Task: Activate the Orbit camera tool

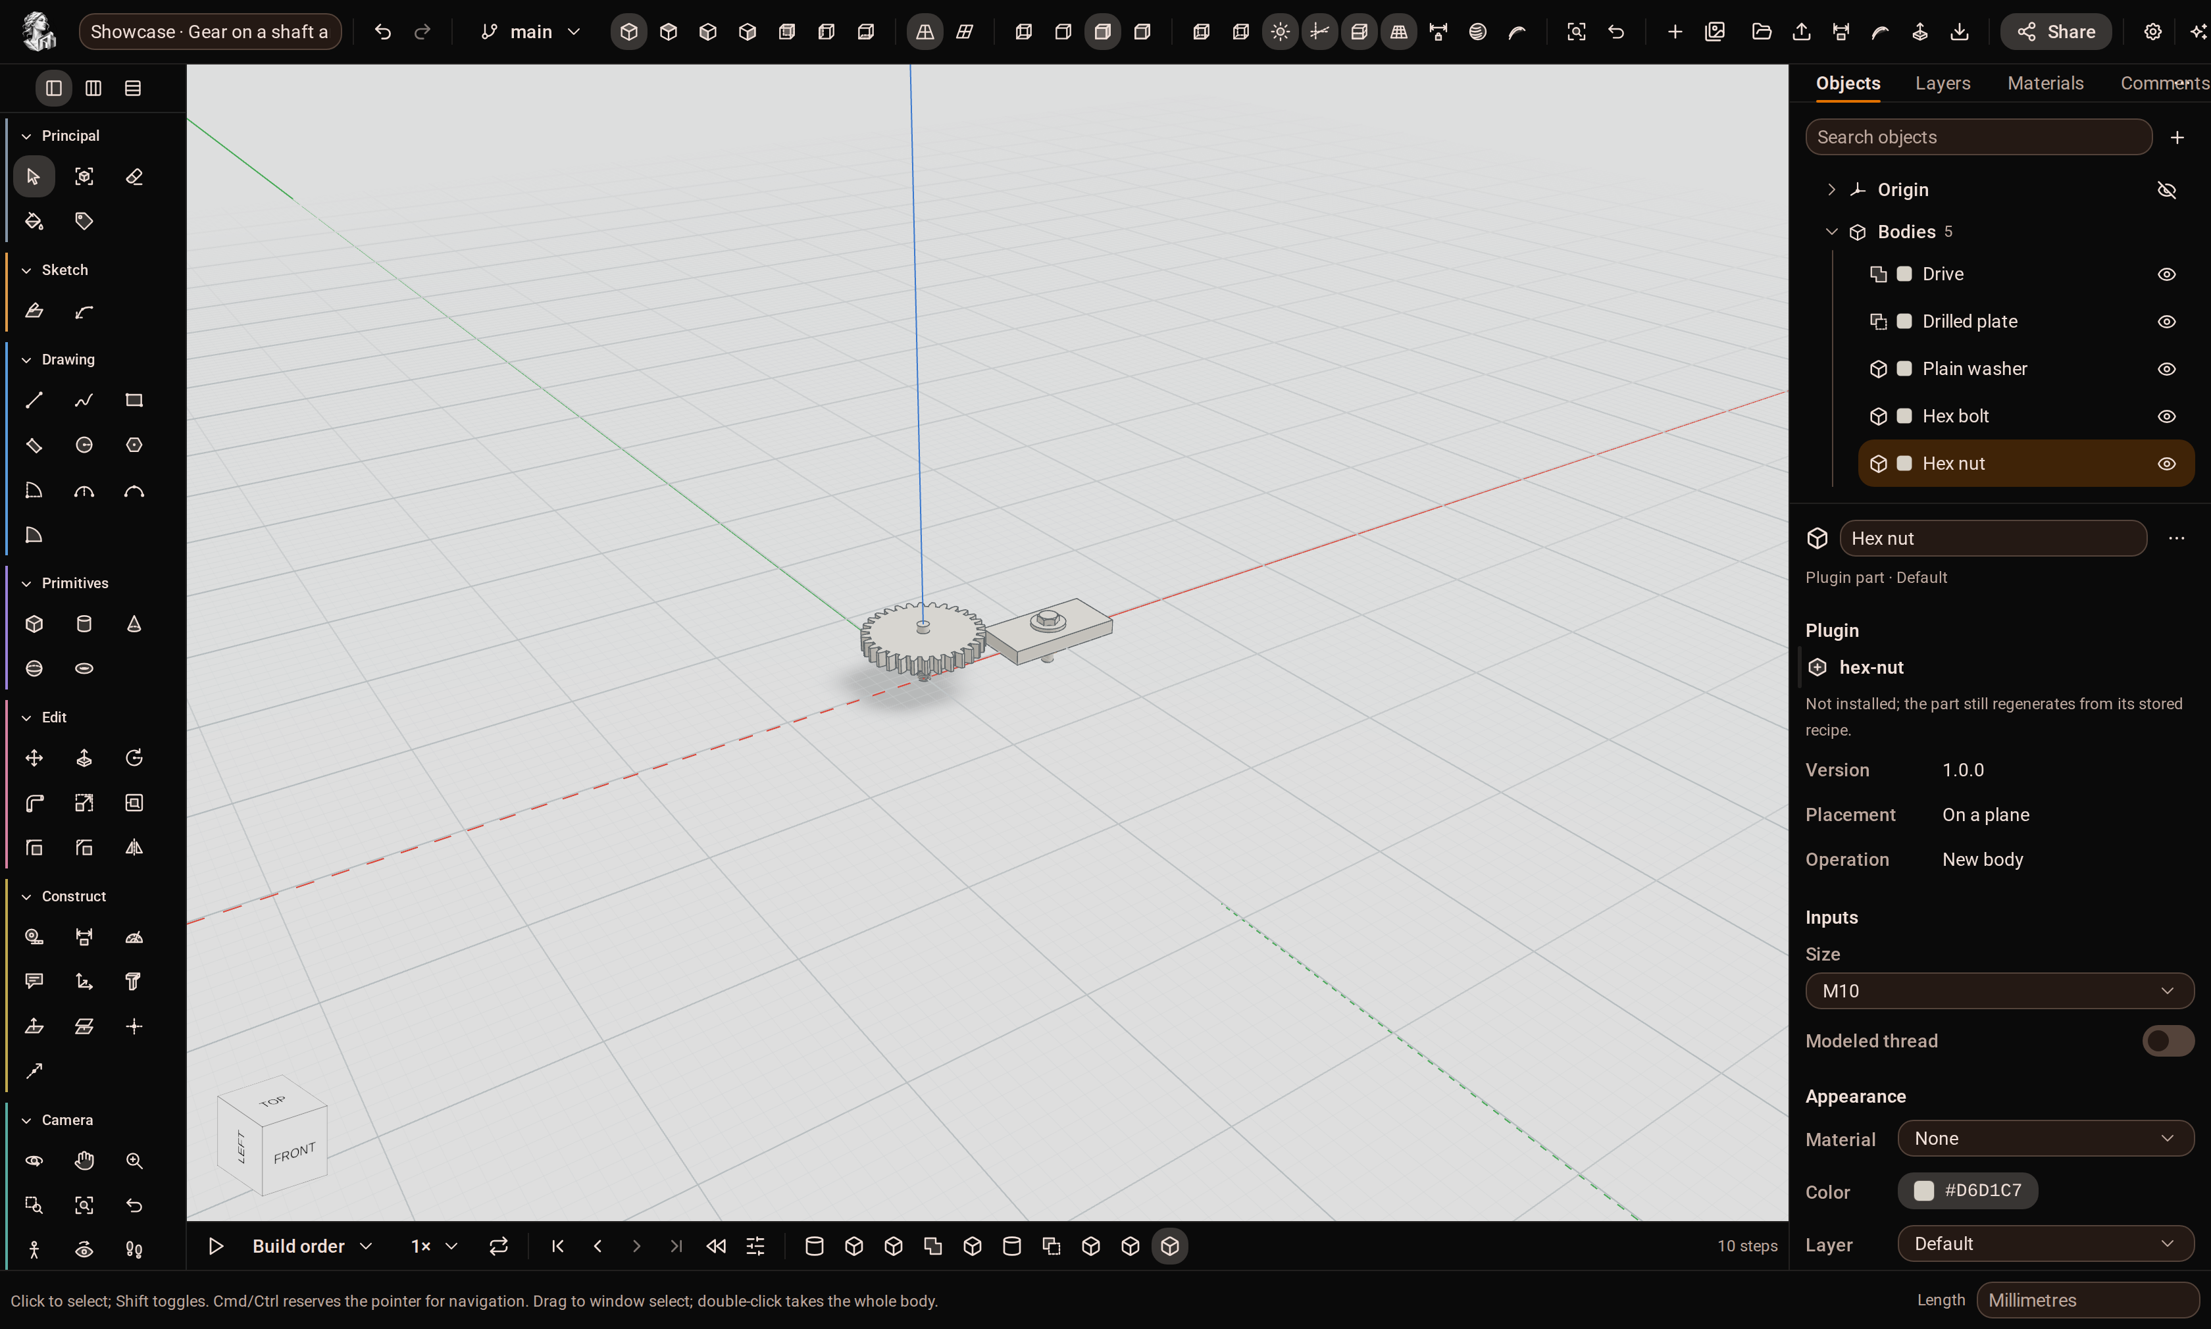Action: pos(34,1161)
